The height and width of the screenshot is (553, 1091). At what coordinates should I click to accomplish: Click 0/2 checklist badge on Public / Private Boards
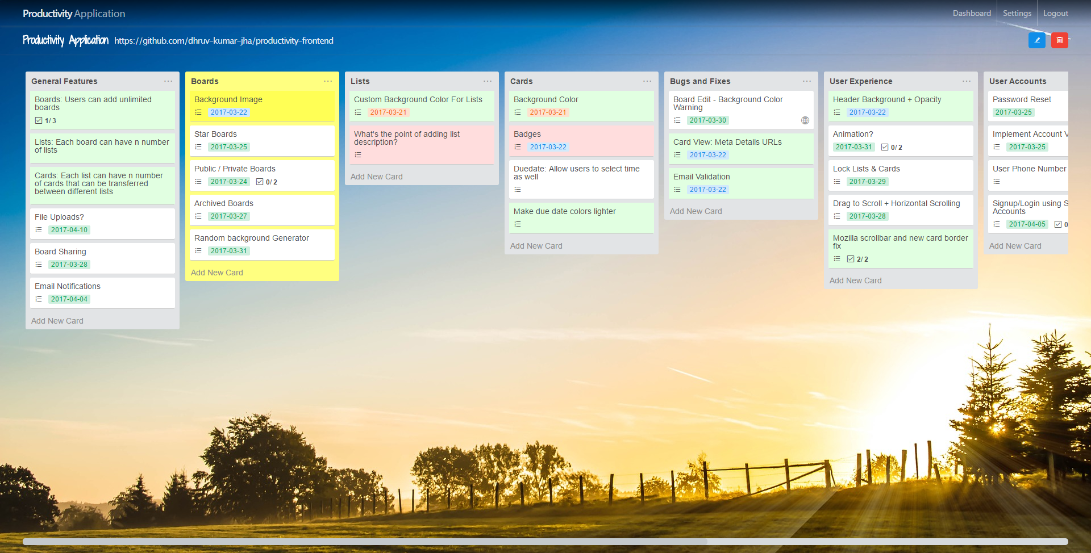click(266, 182)
